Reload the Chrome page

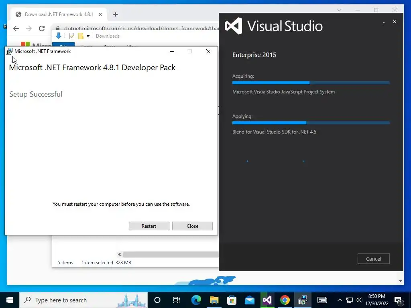42,28
